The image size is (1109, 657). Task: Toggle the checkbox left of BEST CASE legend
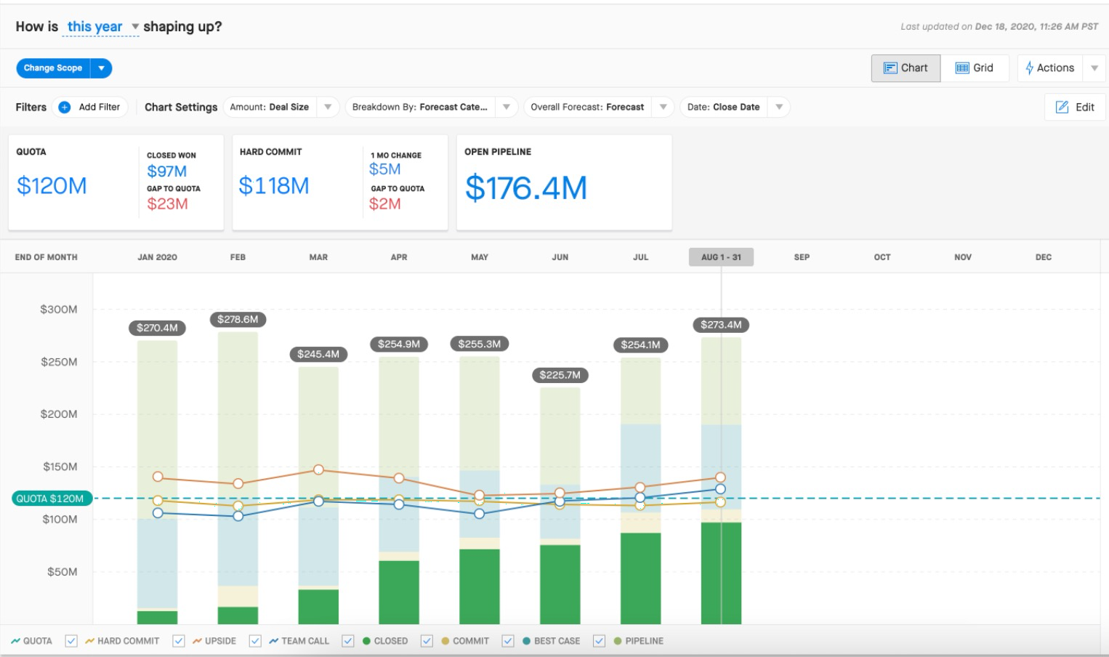pos(508,641)
